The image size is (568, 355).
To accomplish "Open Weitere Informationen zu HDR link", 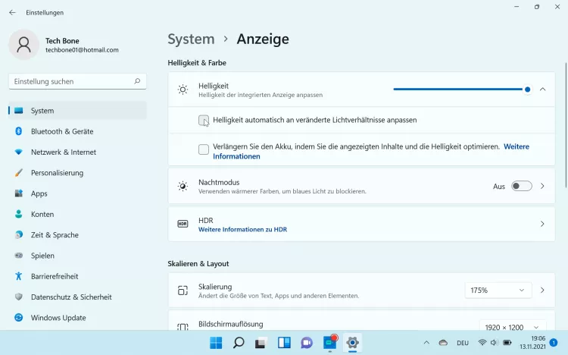I will (x=242, y=229).
